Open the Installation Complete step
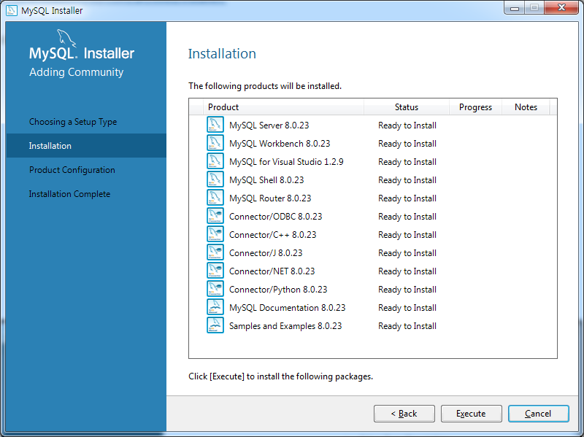This screenshot has height=437, width=584. coord(69,194)
